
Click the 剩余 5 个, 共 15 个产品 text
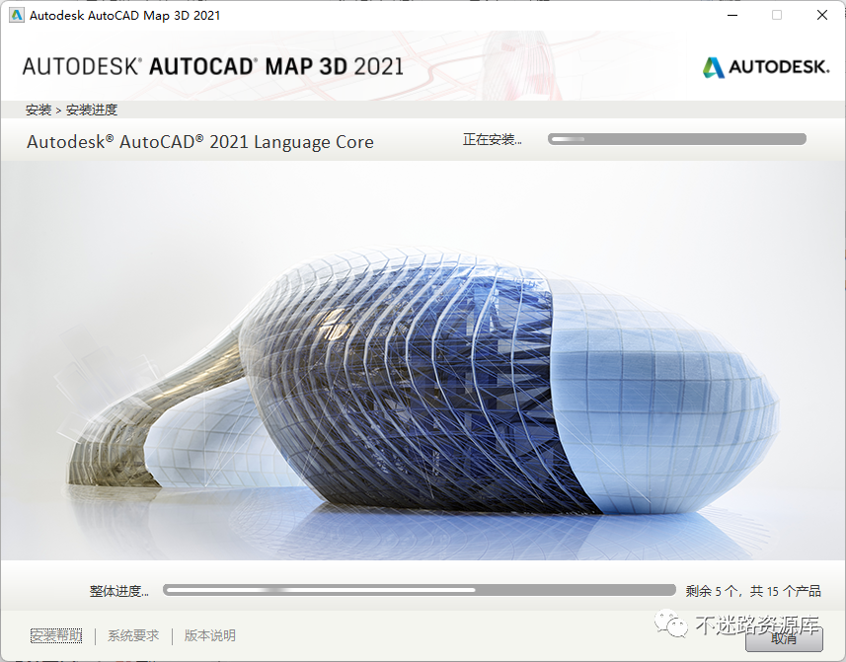[753, 591]
